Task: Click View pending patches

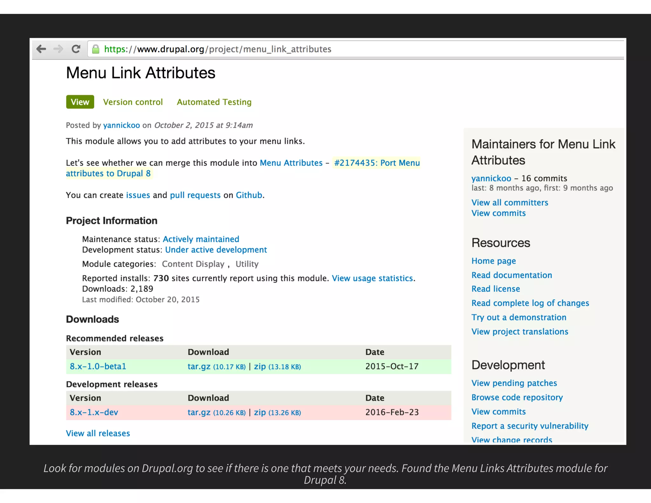Action: pyautogui.click(x=514, y=383)
